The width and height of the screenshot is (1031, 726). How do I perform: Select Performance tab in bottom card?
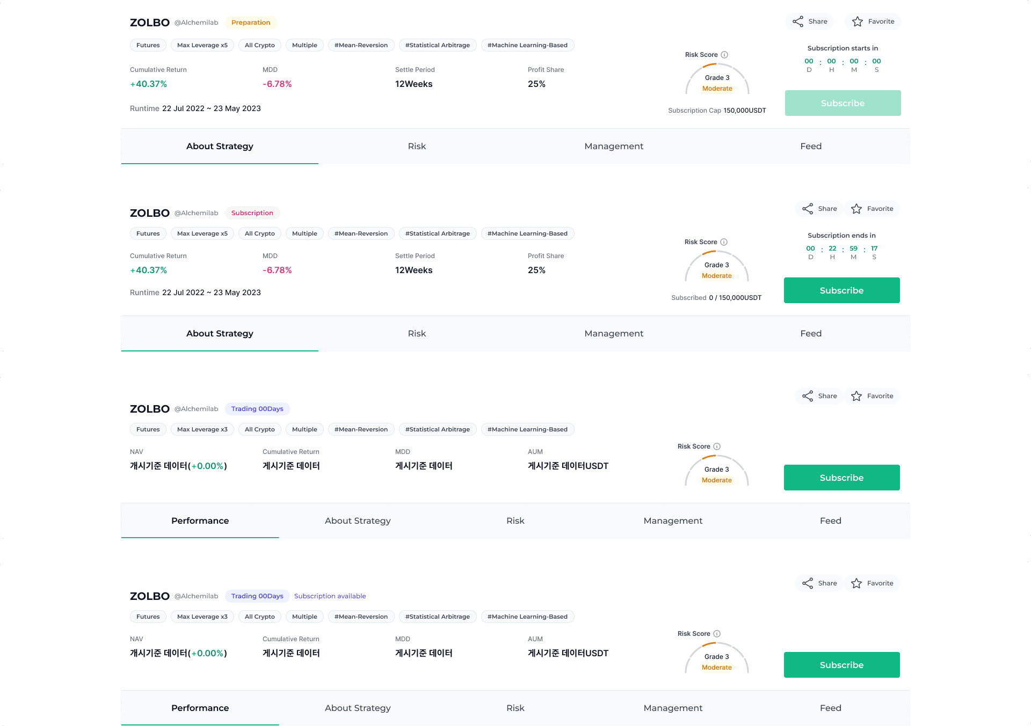200,708
